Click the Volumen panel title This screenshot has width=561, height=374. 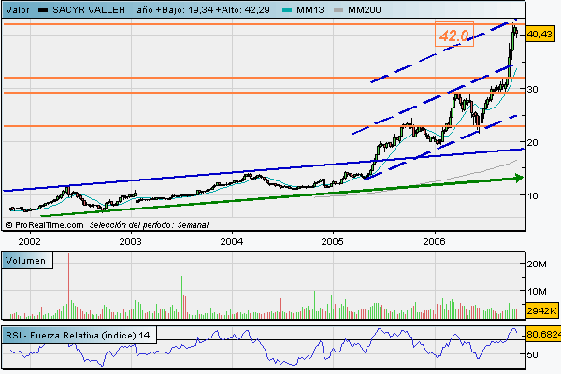pyautogui.click(x=26, y=260)
